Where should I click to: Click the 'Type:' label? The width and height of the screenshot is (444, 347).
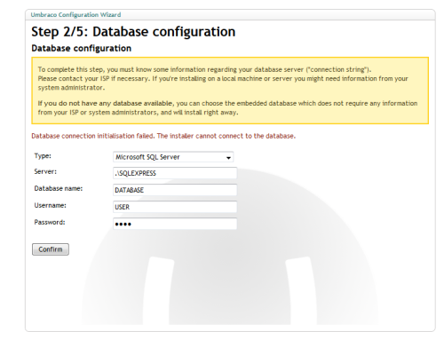[43, 156]
